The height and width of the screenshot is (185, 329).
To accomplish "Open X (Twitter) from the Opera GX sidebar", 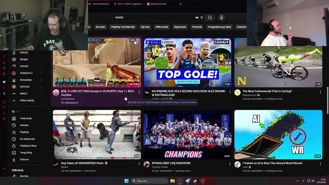I will point(4,94).
